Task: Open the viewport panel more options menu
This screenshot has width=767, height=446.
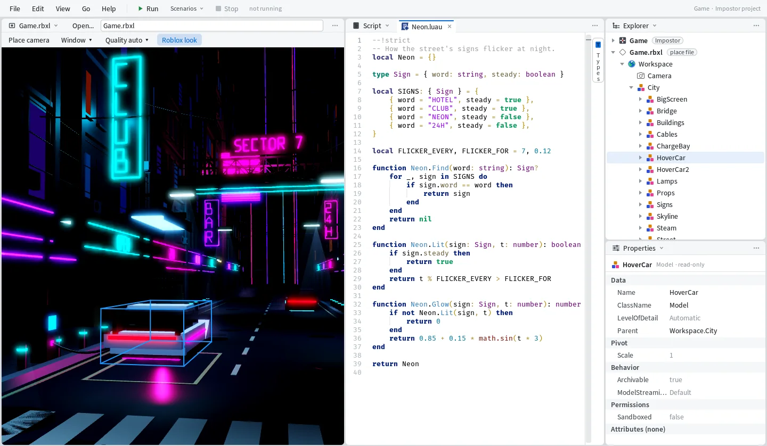Action: point(334,26)
